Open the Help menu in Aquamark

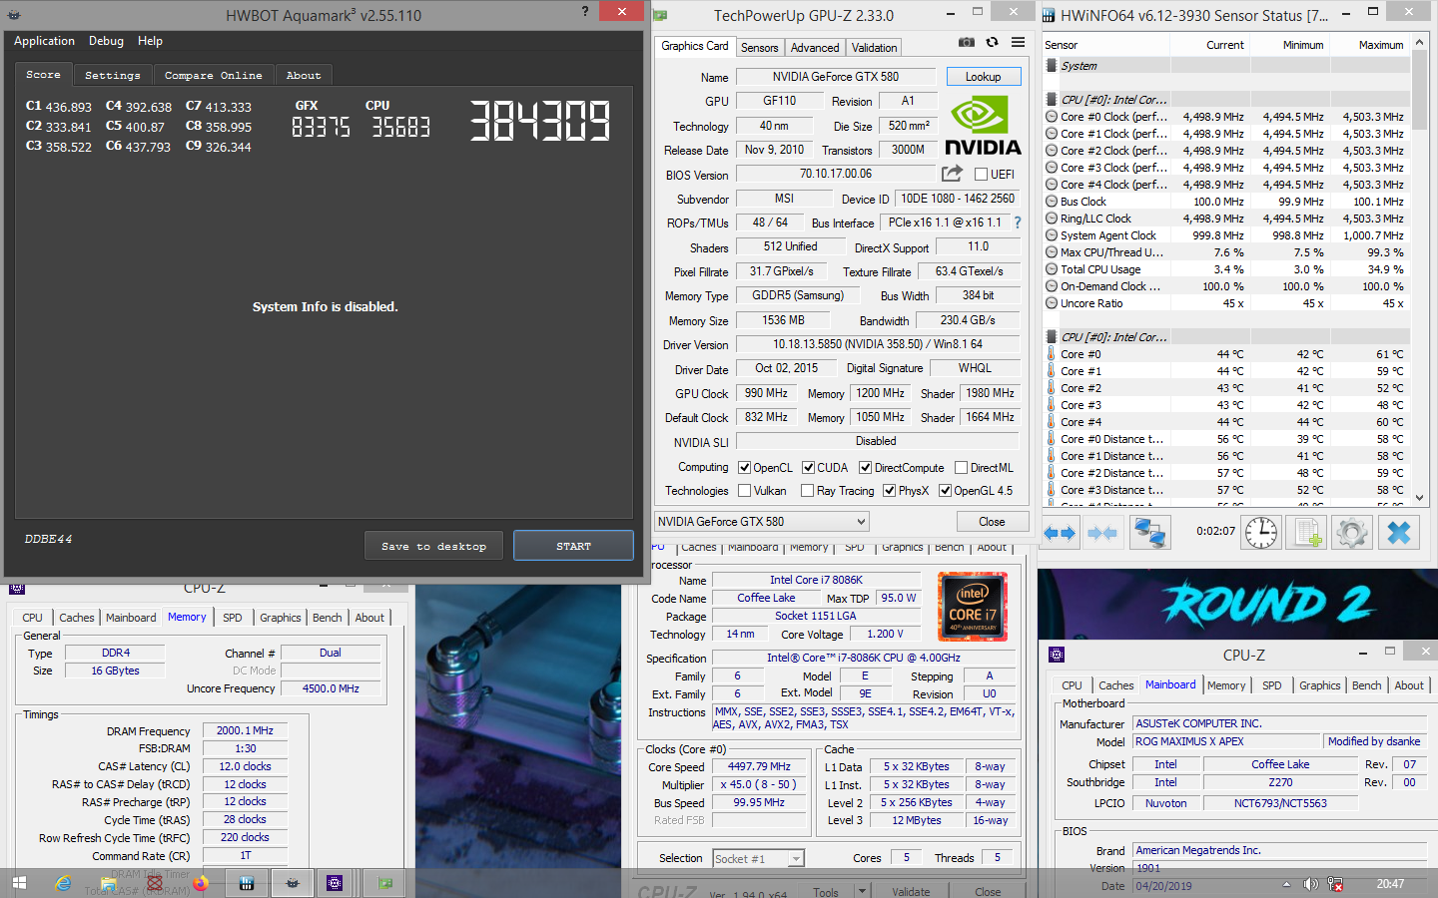pyautogui.click(x=150, y=41)
